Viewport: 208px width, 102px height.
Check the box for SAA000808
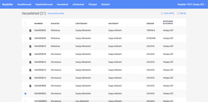pyautogui.click(x=25, y=86)
